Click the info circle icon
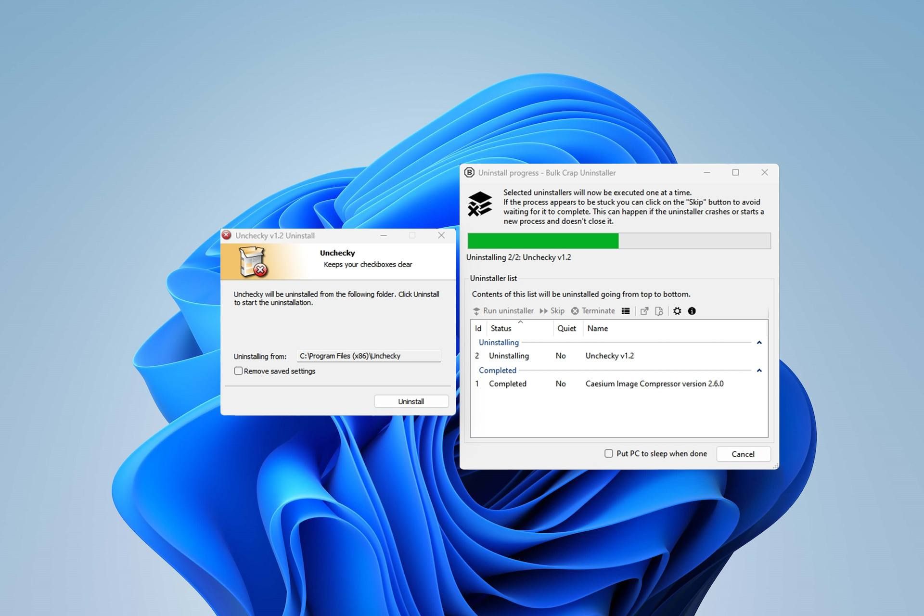924x616 pixels. (692, 311)
